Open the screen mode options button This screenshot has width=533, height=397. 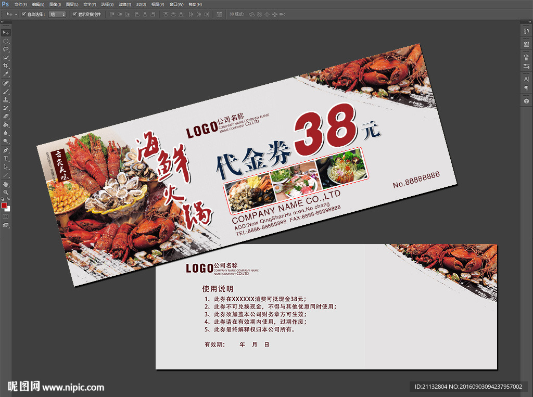pos(6,225)
